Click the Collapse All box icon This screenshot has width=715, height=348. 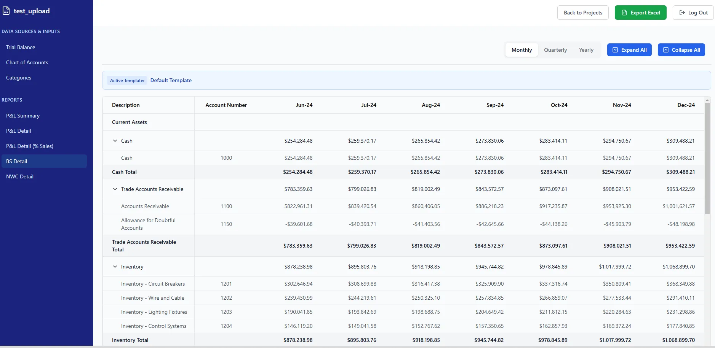click(666, 50)
